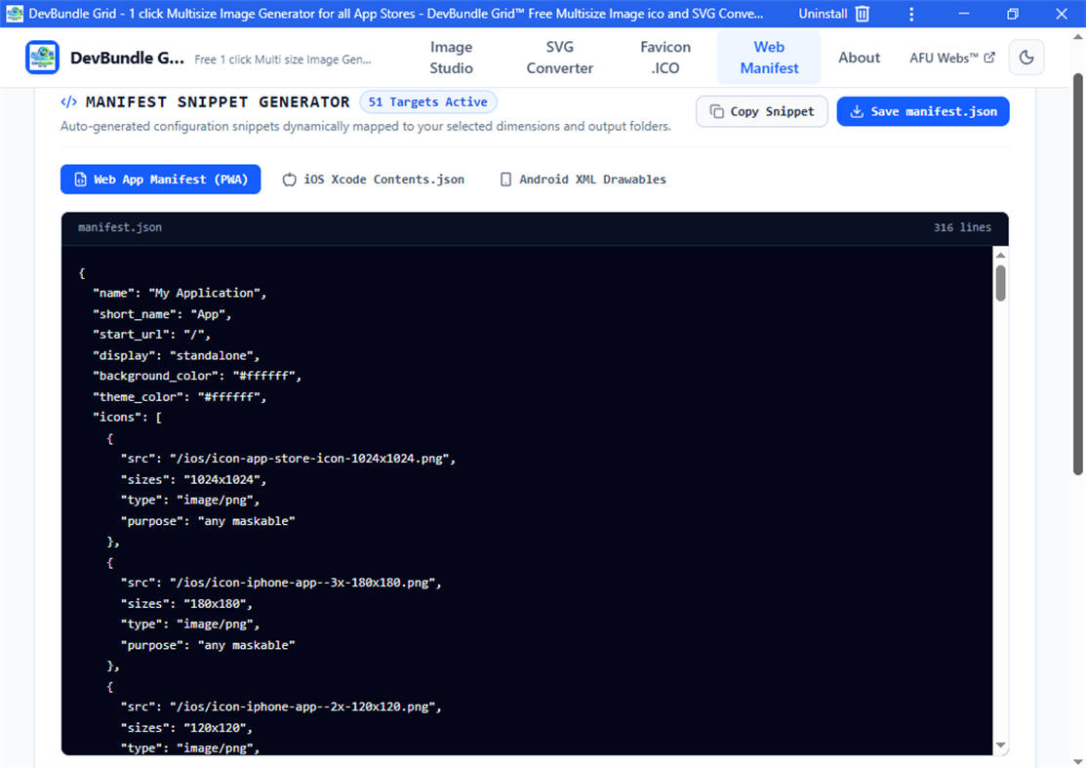Click the copy icon in Copy Snippet

coord(717,111)
